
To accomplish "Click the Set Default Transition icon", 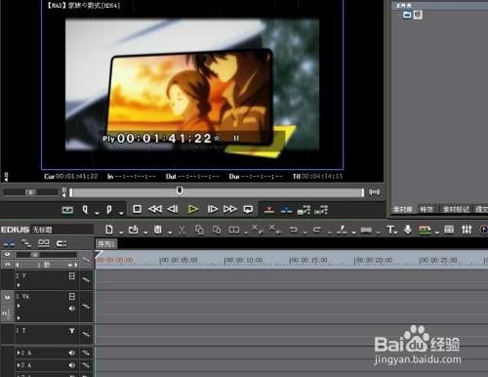I will click(366, 230).
